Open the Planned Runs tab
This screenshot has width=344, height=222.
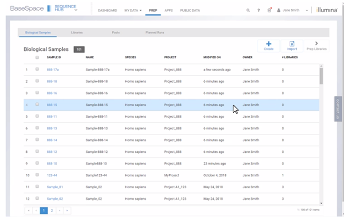155,33
